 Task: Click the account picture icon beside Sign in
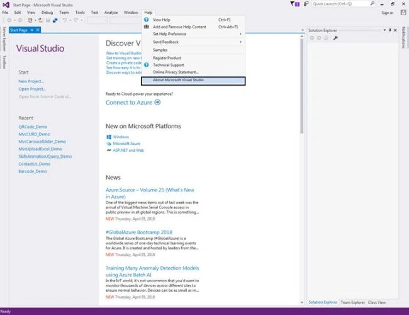[403, 12]
